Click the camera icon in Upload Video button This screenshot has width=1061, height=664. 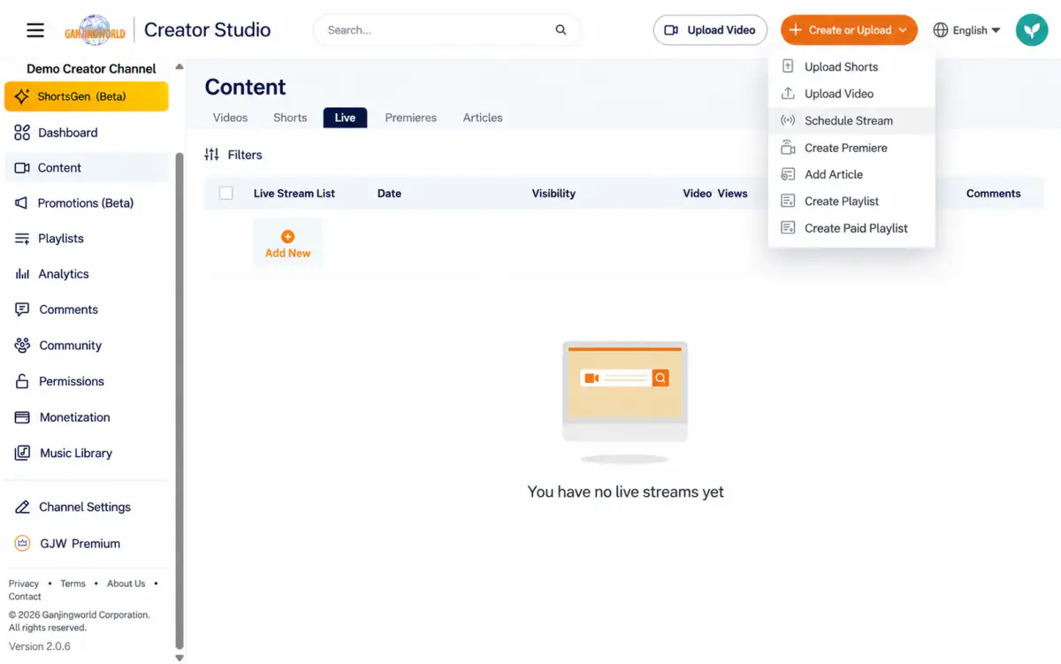click(x=671, y=30)
